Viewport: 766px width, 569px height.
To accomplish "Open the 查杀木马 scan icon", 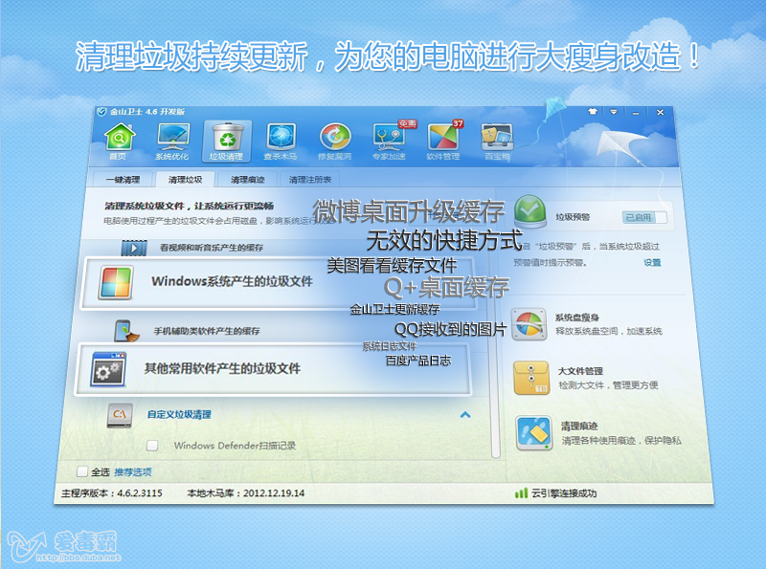I will (x=281, y=137).
